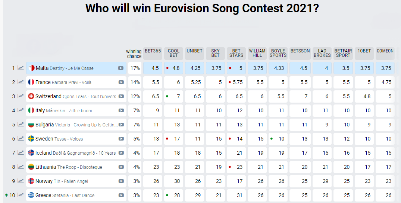The image size is (401, 203).
Task: Click the YouTube icon for Lithuania's Discoteque
Action: tap(121, 167)
